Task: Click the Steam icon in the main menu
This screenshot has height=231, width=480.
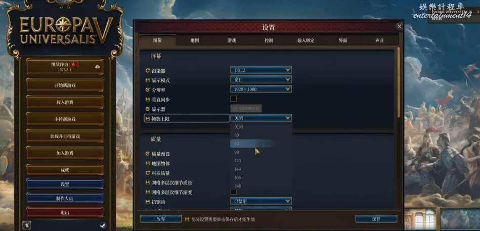Action: coord(103,225)
